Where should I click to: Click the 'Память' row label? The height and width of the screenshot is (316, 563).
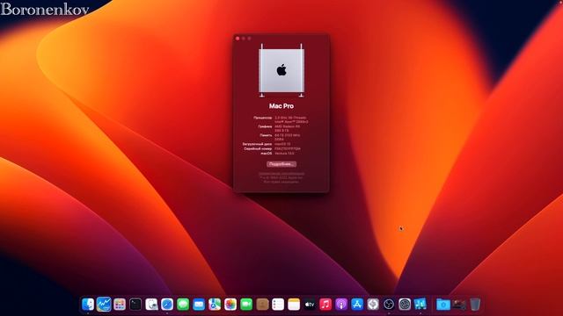pos(266,135)
